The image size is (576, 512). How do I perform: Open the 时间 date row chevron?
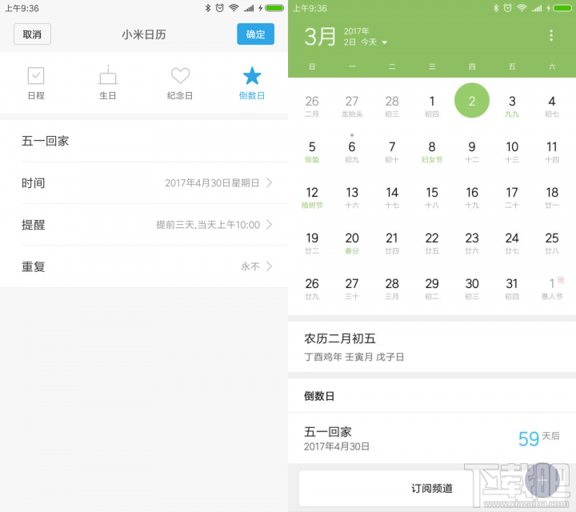270,182
